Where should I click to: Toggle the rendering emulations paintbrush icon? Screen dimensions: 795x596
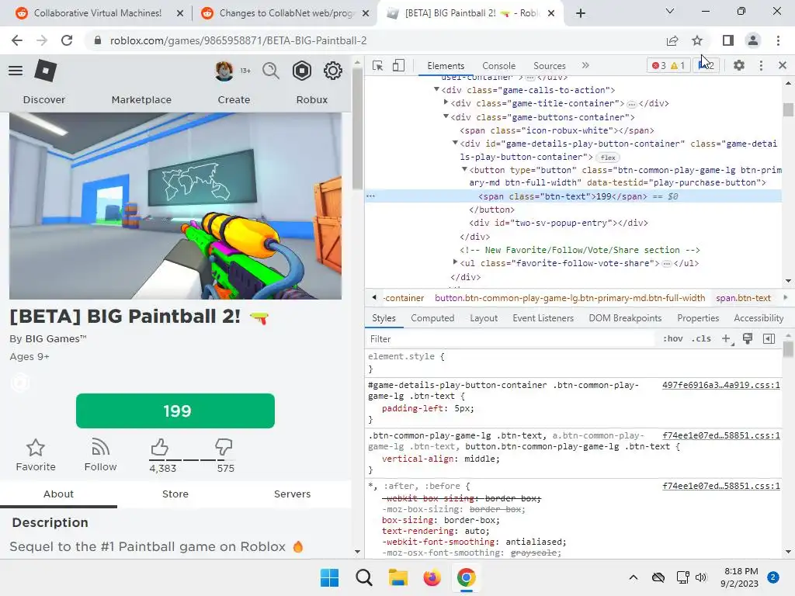(748, 339)
